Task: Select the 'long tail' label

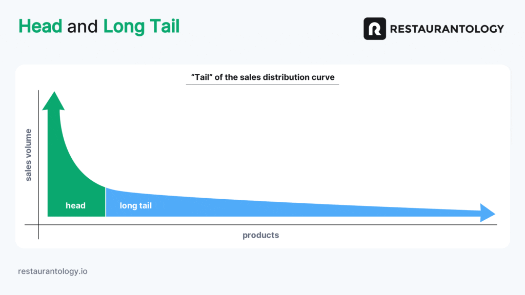Action: pyautogui.click(x=135, y=206)
